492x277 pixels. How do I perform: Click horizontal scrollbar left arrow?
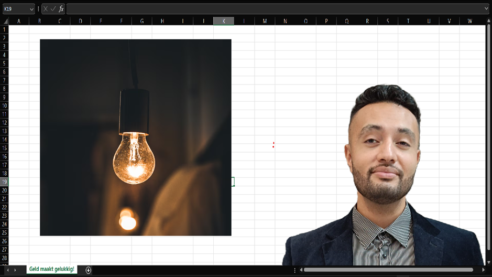tap(301, 270)
